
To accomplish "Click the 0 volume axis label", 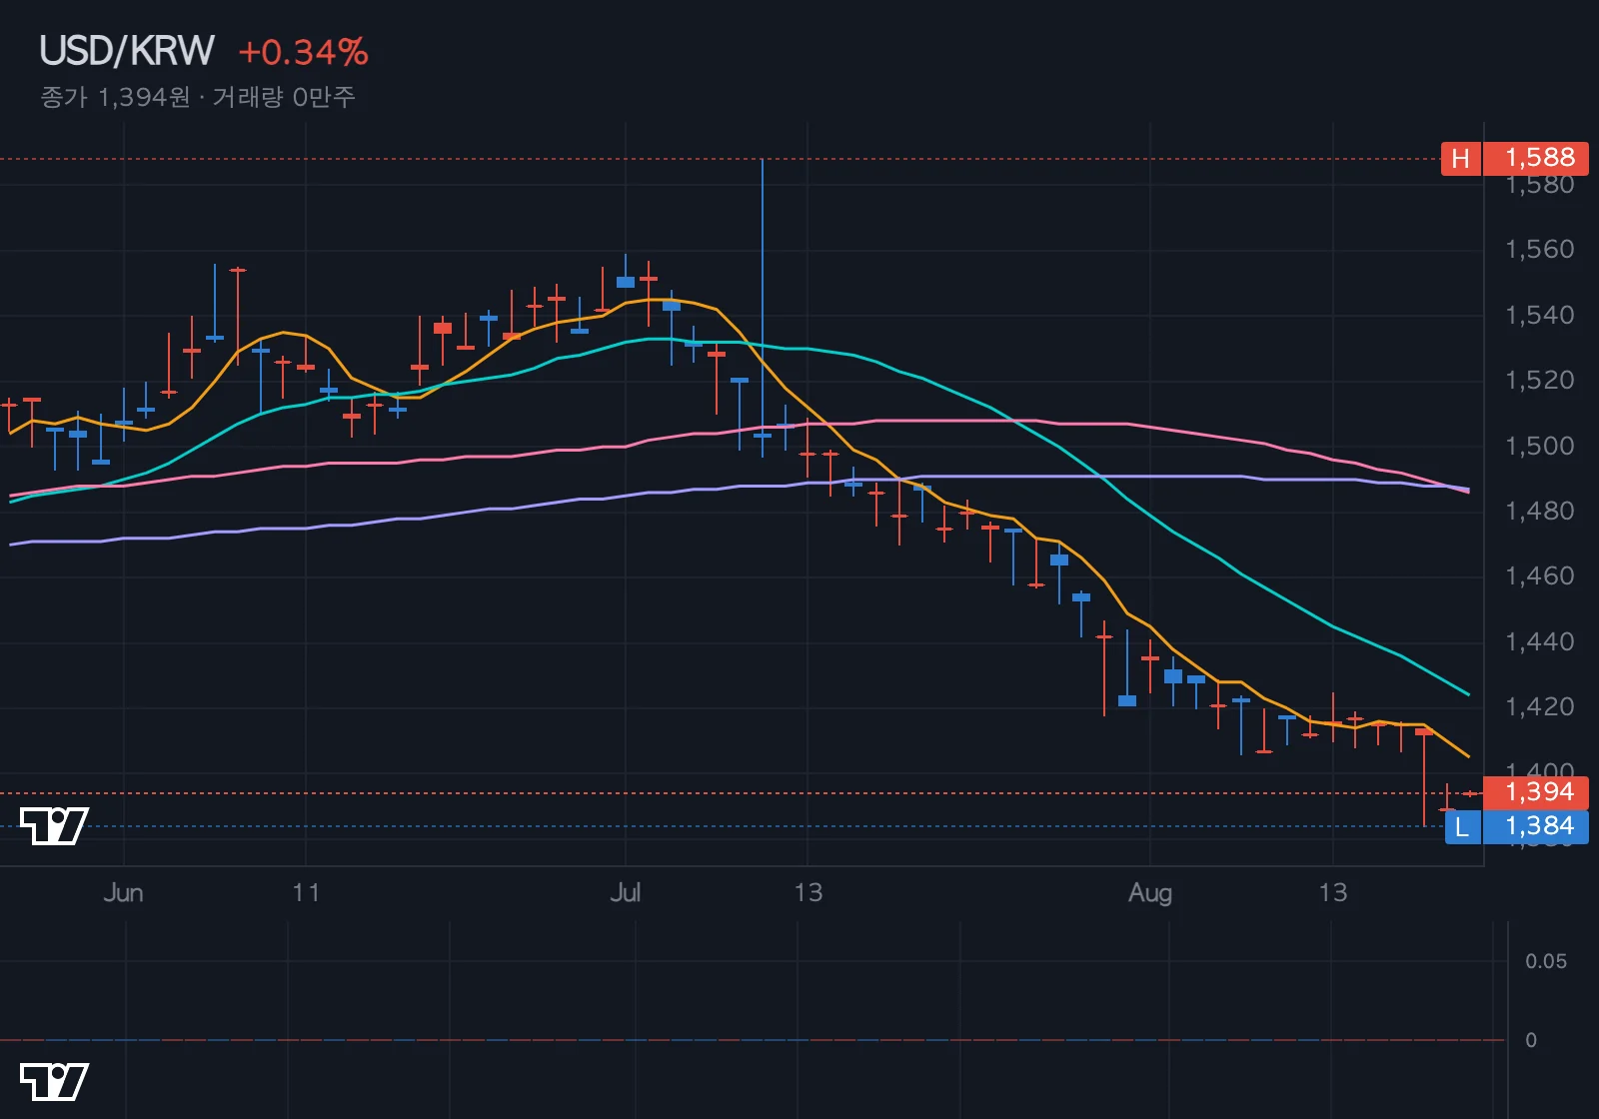I will pyautogui.click(x=1530, y=1040).
